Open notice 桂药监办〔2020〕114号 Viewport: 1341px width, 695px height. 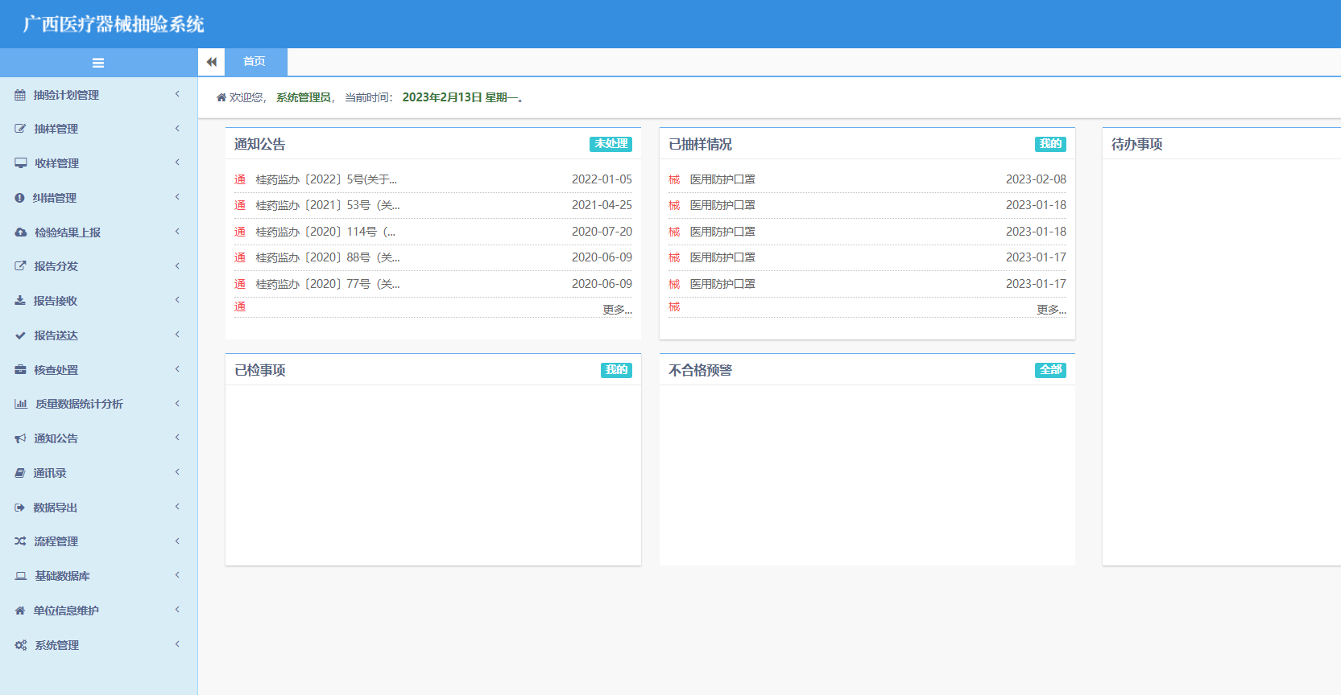point(325,232)
